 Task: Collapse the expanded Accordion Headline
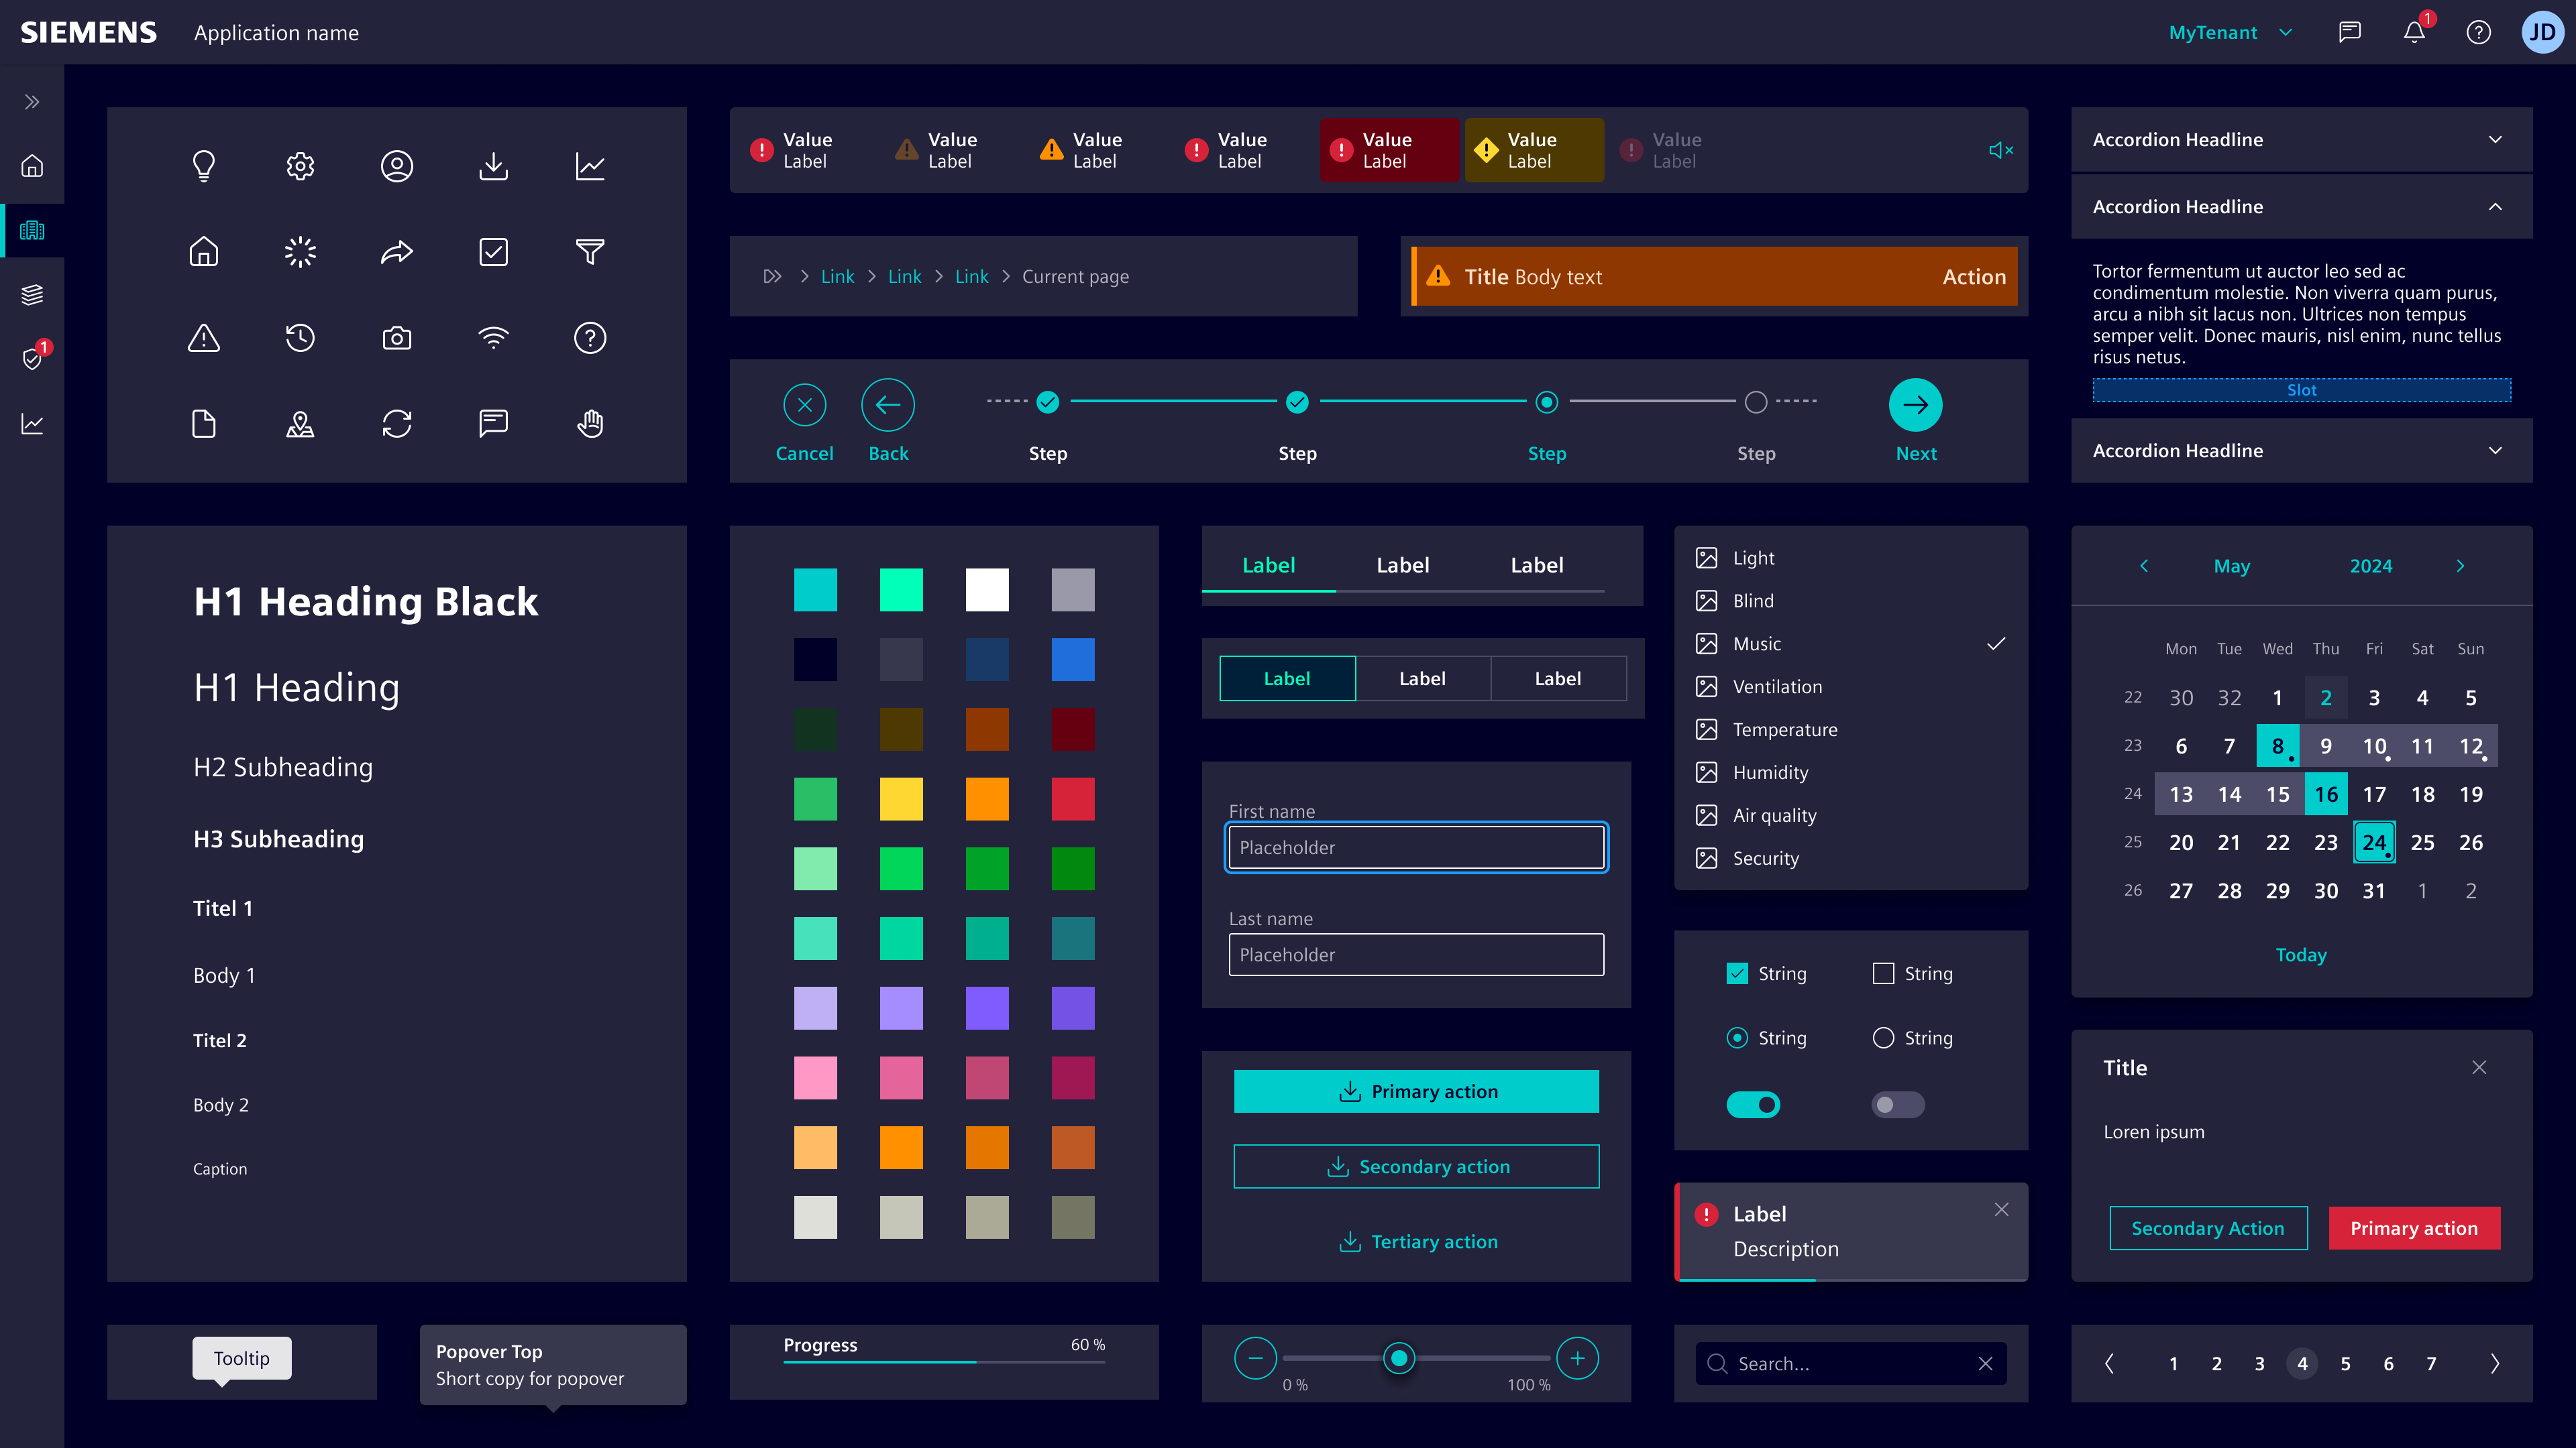(2300, 207)
